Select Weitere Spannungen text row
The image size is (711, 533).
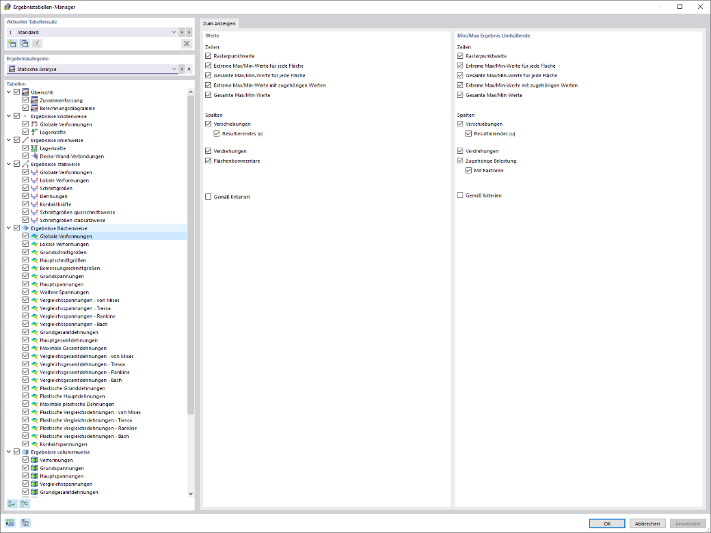click(x=64, y=292)
